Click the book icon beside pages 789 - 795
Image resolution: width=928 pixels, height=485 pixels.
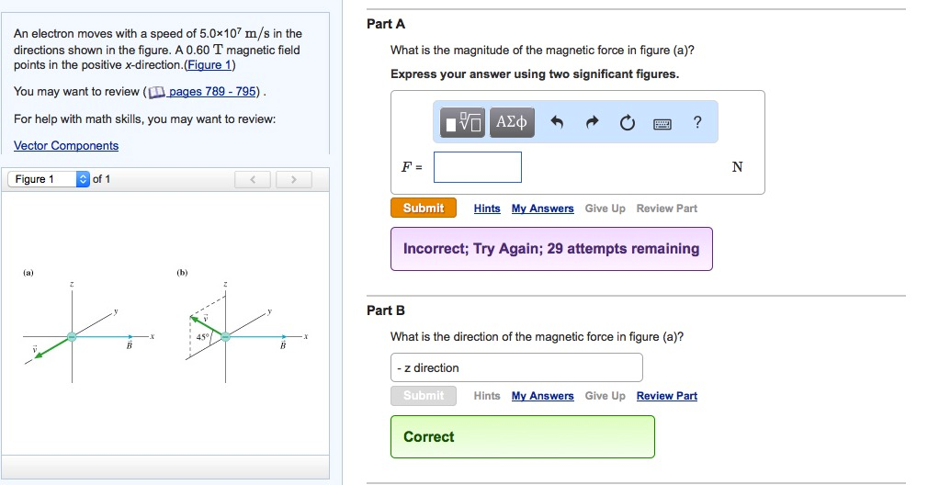pyautogui.click(x=156, y=92)
